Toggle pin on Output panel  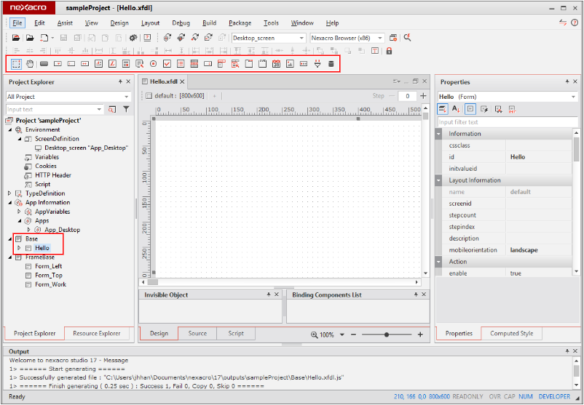click(567, 351)
